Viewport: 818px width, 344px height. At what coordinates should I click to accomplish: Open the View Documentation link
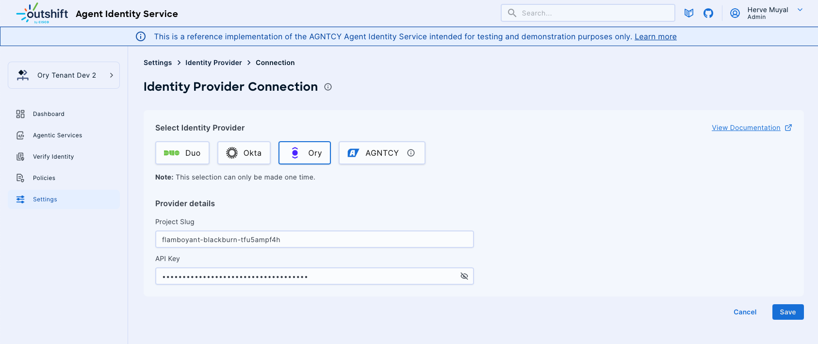(746, 128)
